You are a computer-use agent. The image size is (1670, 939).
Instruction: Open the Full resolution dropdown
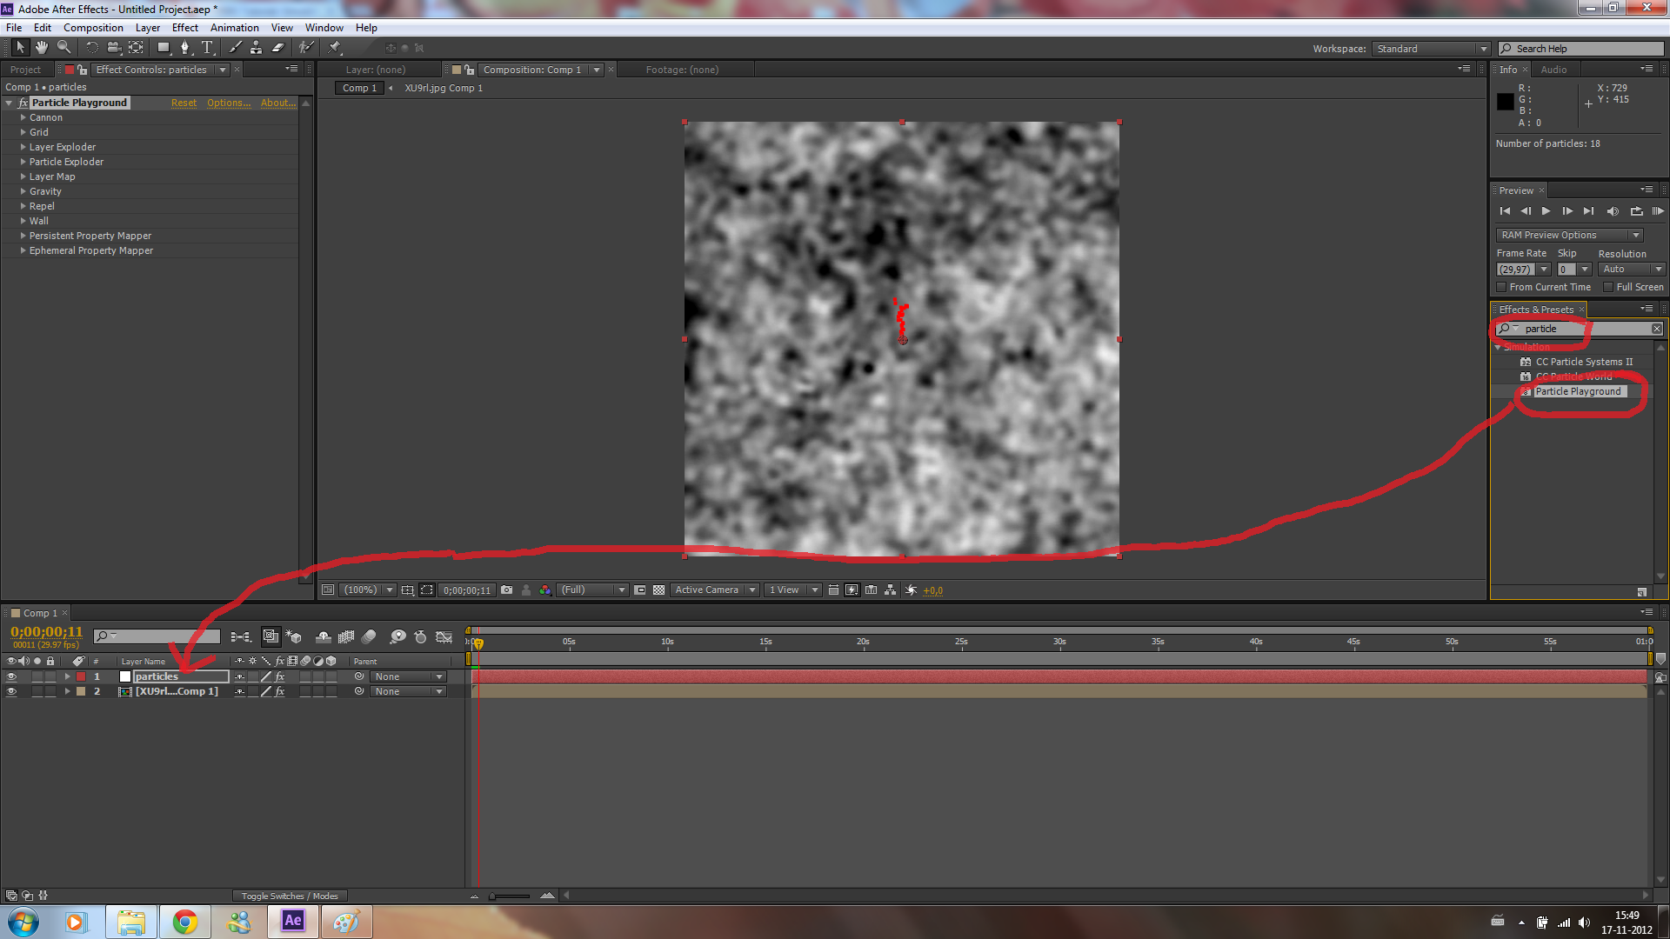[592, 589]
